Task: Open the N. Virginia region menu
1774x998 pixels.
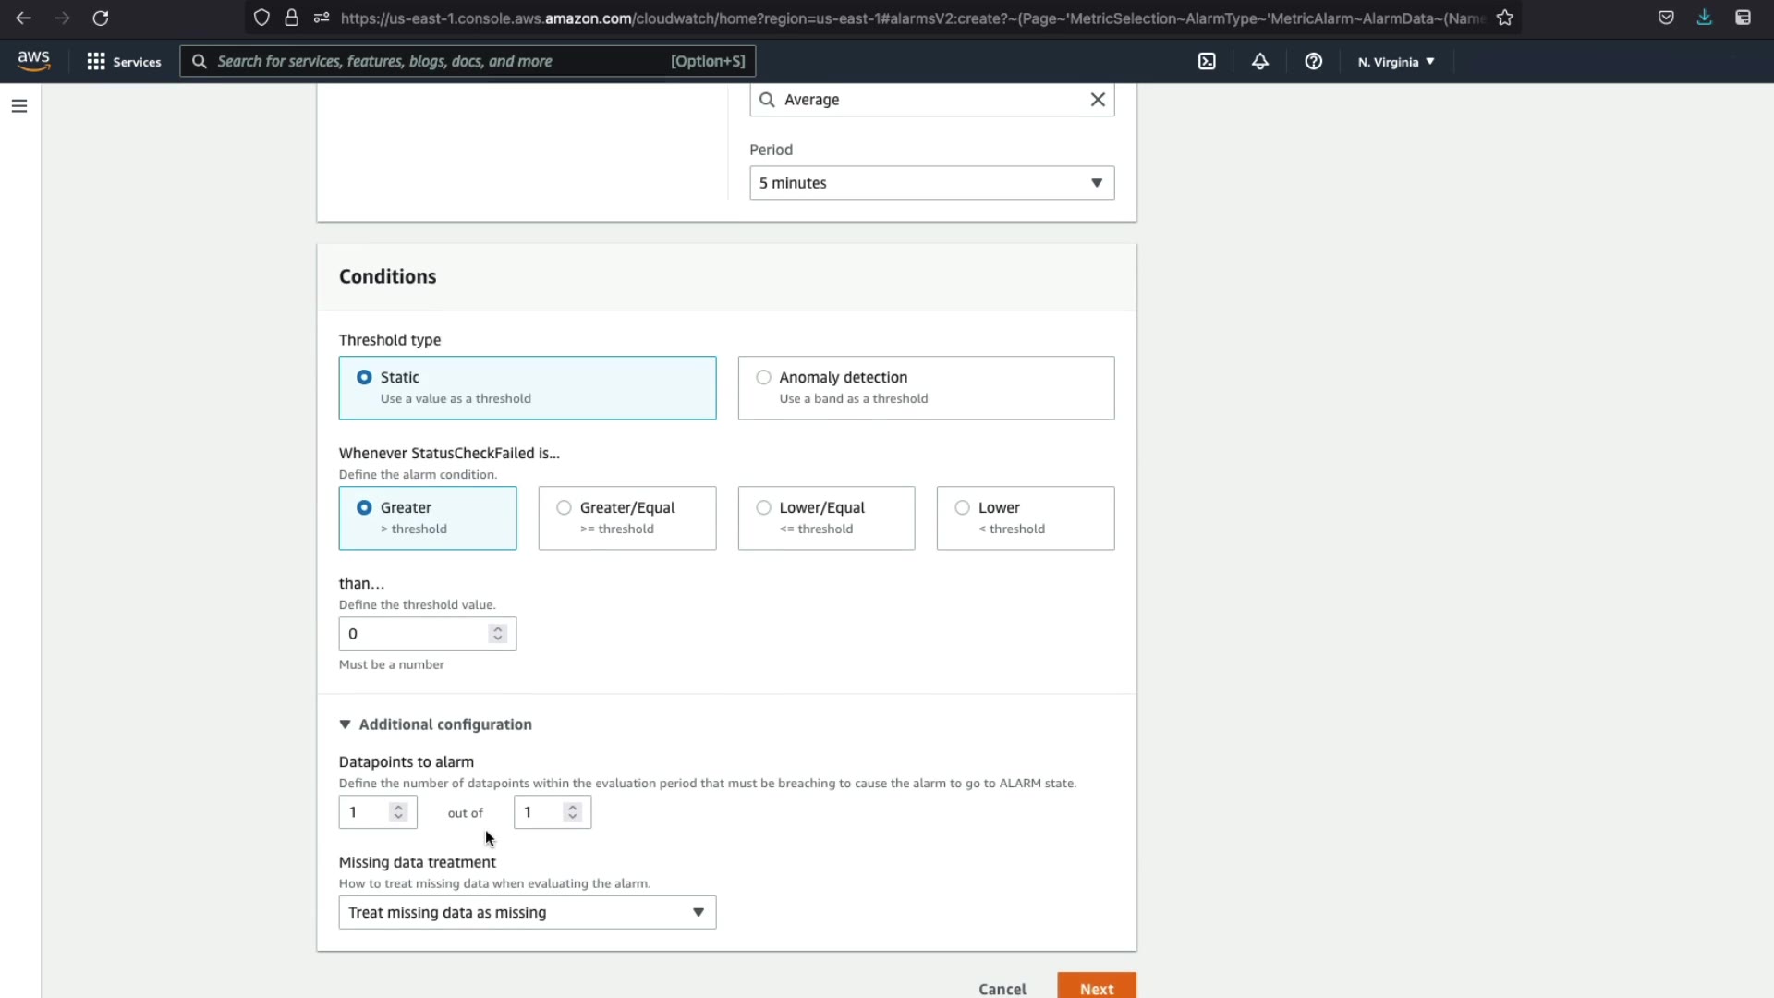Action: [1395, 62]
